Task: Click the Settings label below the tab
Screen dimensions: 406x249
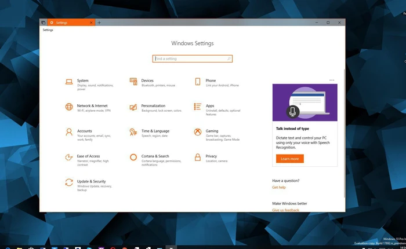Action: pyautogui.click(x=48, y=30)
